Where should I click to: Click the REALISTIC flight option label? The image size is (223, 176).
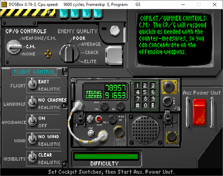tap(49, 89)
